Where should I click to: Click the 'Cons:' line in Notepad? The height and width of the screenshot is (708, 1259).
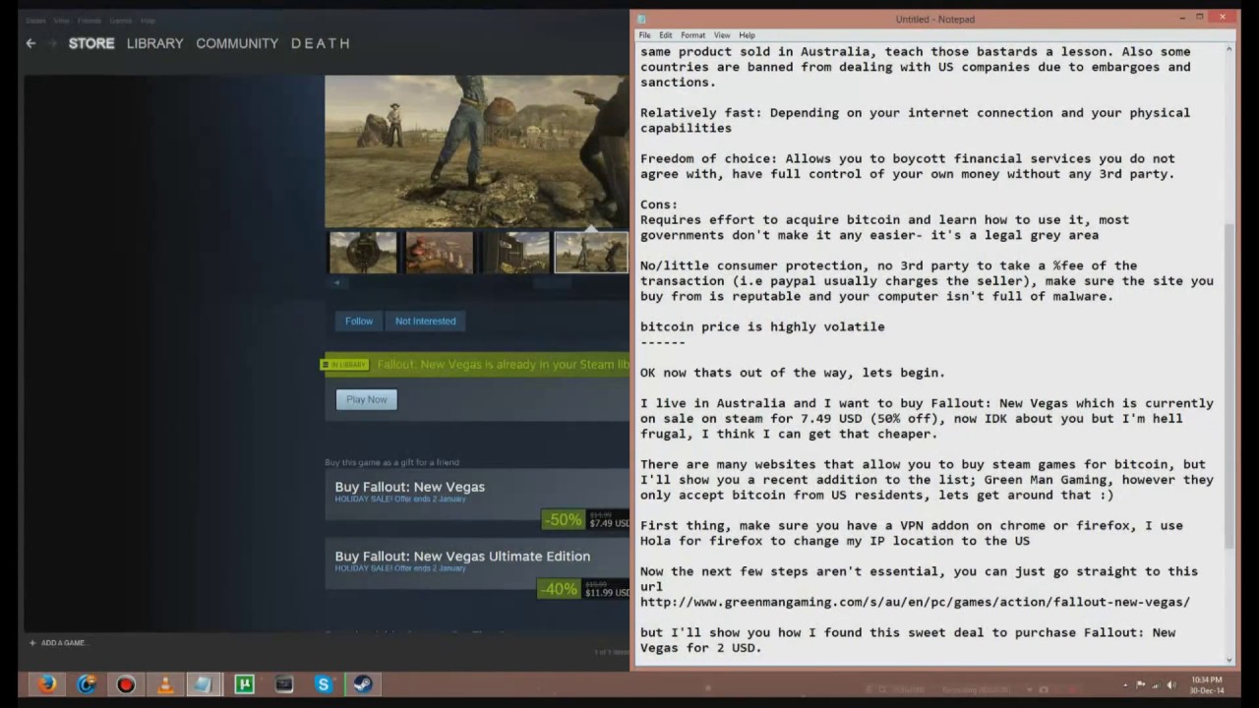pyautogui.click(x=659, y=205)
